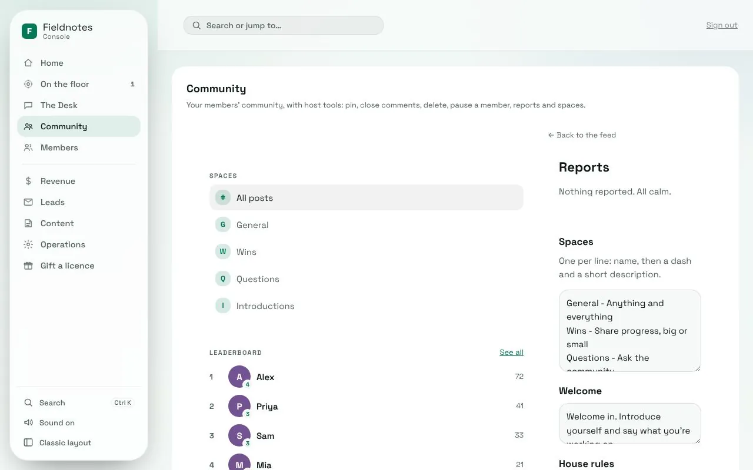The width and height of the screenshot is (753, 470).
Task: Click the hash icon beside All posts
Action: [223, 197]
